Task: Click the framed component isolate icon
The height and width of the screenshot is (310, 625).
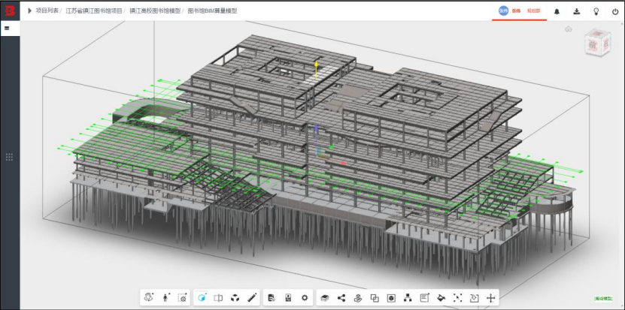Action: (391, 298)
